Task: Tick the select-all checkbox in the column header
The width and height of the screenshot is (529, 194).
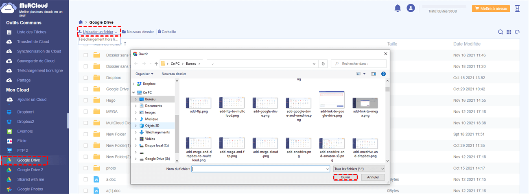Action: coord(86,44)
